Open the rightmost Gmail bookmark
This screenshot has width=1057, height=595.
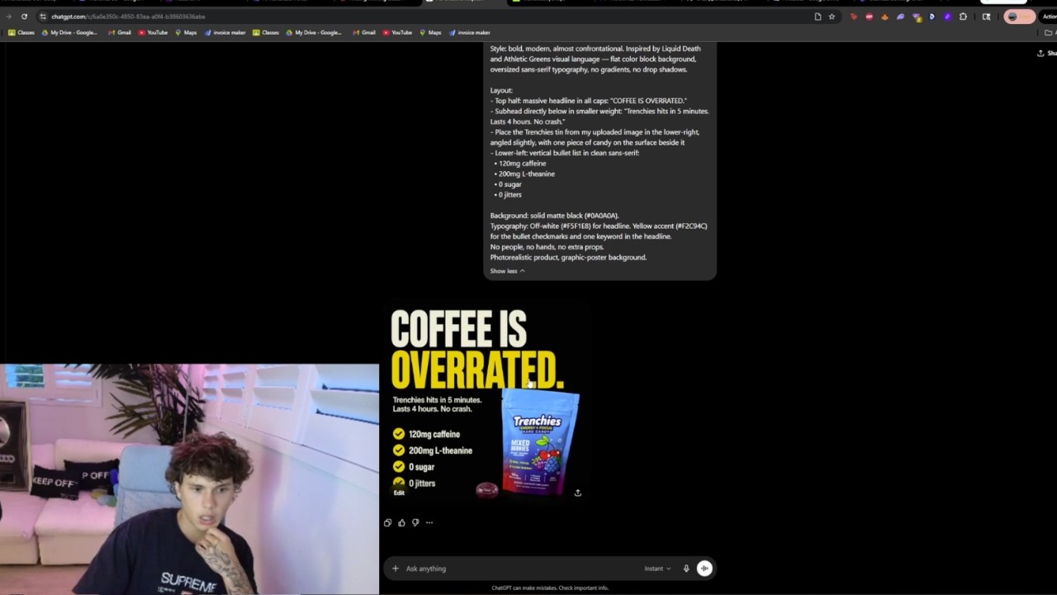point(363,32)
